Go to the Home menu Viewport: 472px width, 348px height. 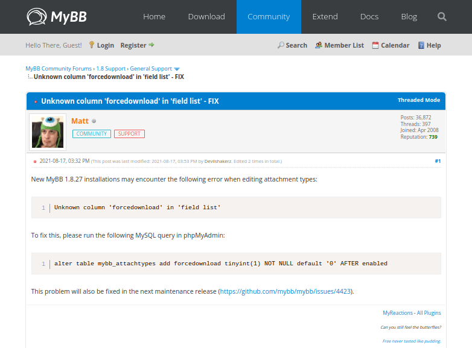(154, 16)
